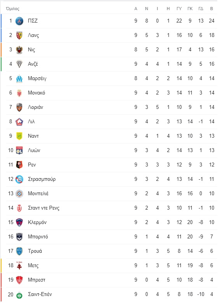This screenshot has height=303, width=220.
Task: Open the Μονακό club logo
Action: tap(19, 93)
